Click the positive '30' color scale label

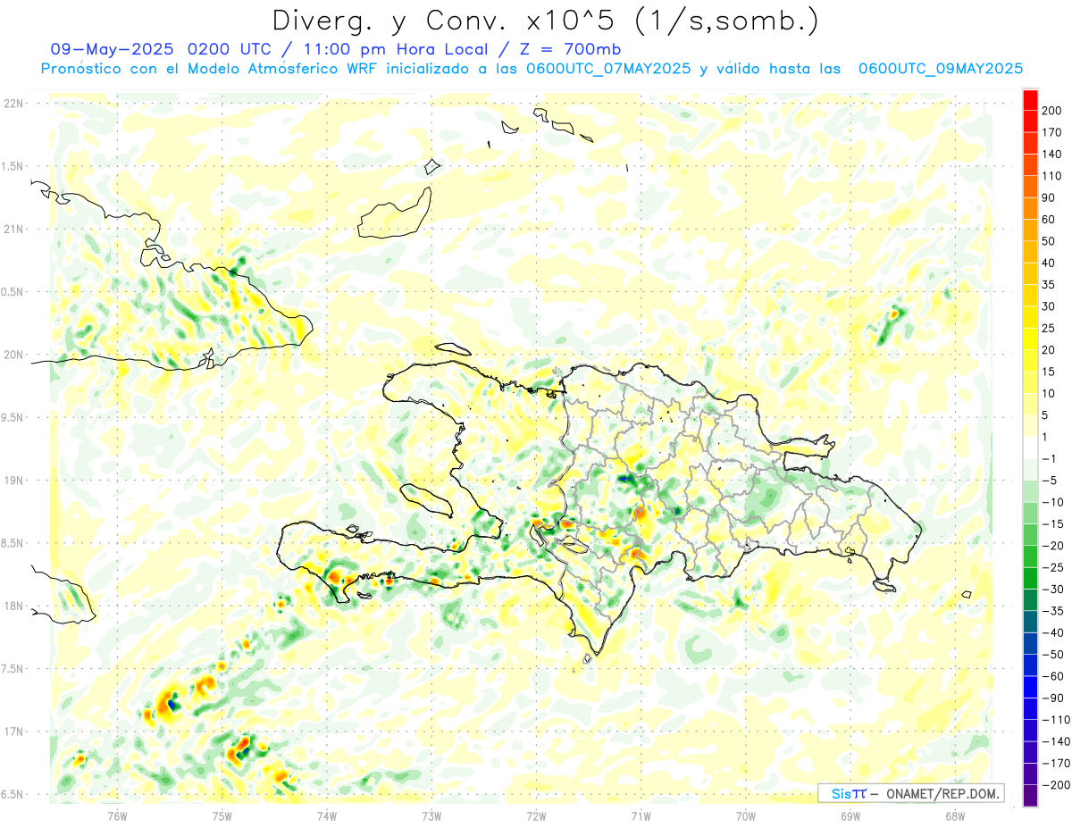[1051, 306]
